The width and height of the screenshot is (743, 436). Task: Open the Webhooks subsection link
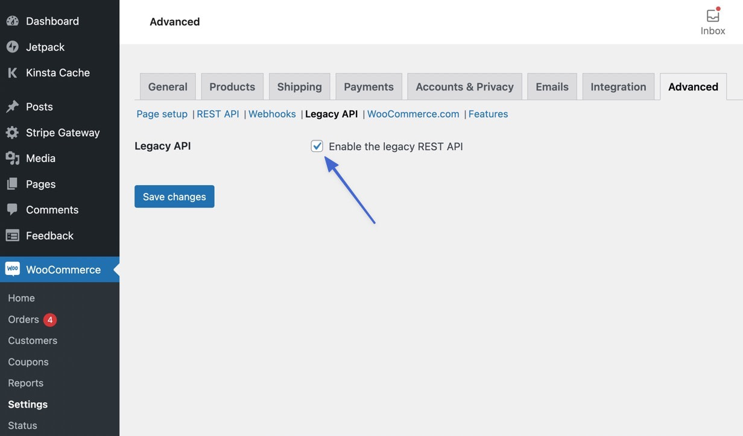(x=272, y=114)
